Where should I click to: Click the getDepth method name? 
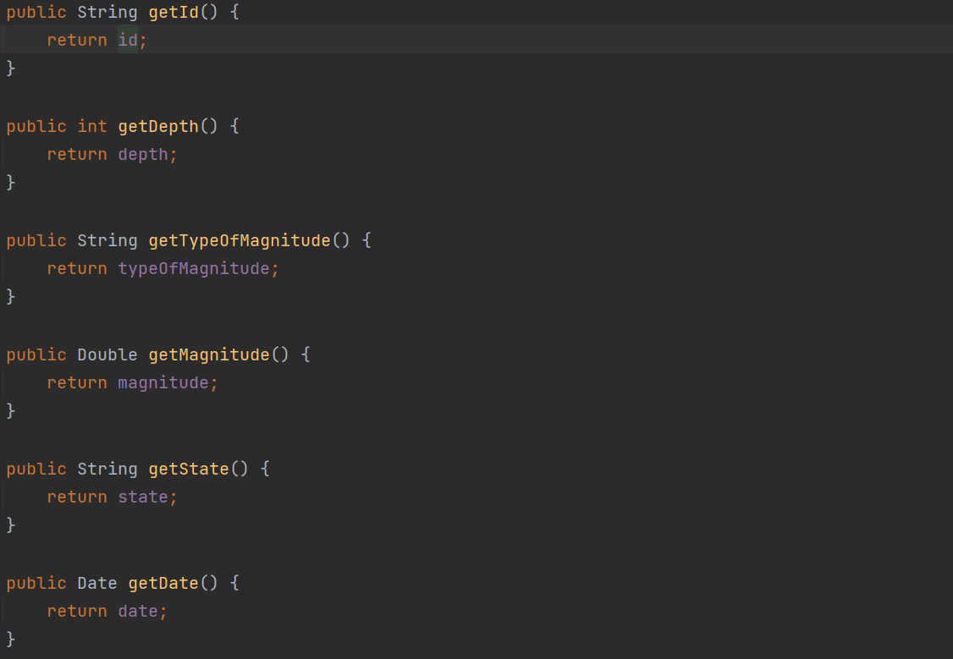pos(157,126)
